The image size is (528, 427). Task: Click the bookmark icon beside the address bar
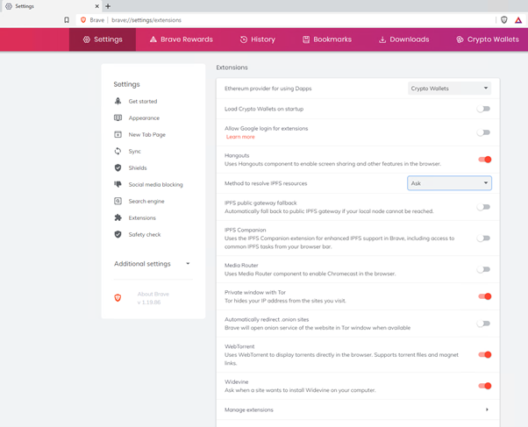(66, 19)
